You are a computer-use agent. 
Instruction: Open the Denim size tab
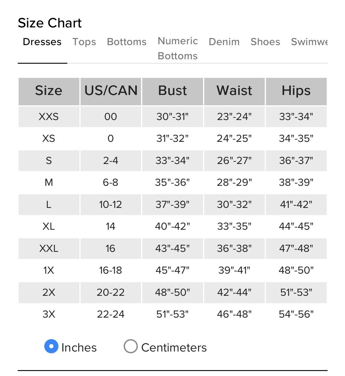click(224, 42)
